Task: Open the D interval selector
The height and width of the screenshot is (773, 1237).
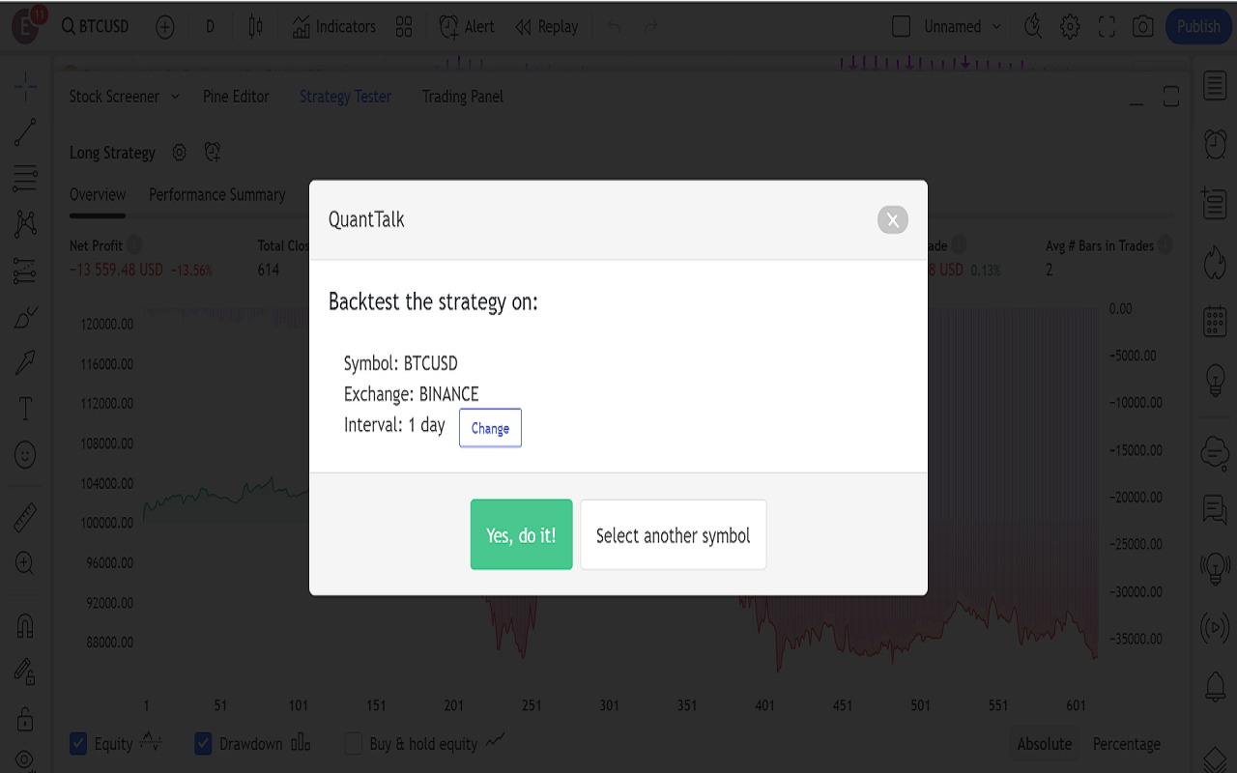Action: point(210,26)
